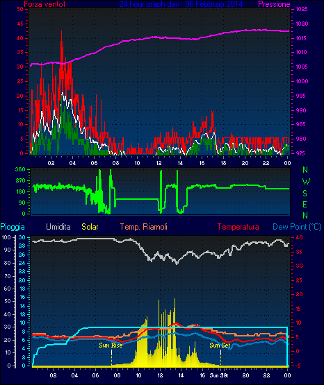Click 50 on the red wind force axis
This screenshot has height=385, width=324.
tap(20, 9)
